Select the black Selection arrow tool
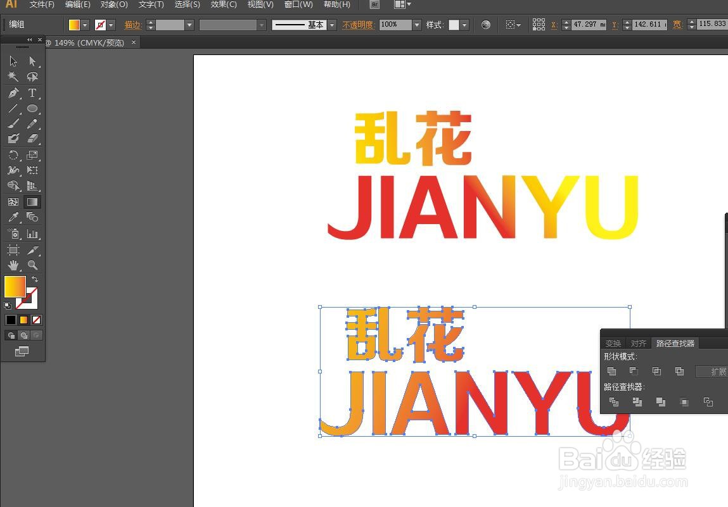The image size is (728, 507). 13,61
